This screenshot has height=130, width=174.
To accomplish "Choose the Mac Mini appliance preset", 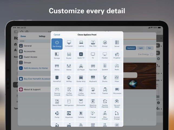I will point(93,44).
